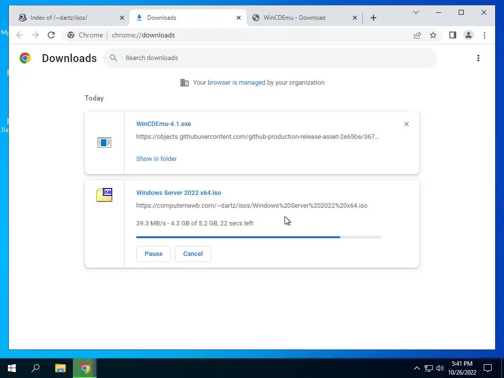The image size is (504, 378).
Task: Click the ISO download progress bar
Action: click(259, 237)
